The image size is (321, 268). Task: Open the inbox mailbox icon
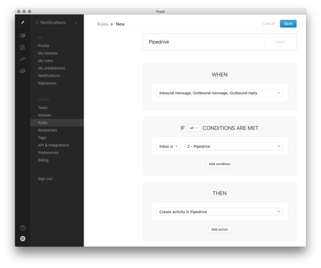22,35
